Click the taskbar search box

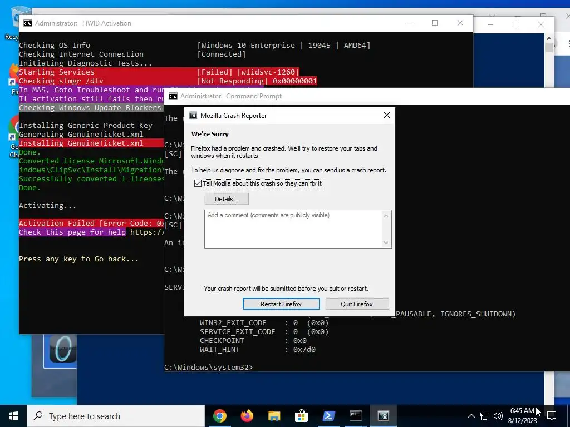point(116,416)
